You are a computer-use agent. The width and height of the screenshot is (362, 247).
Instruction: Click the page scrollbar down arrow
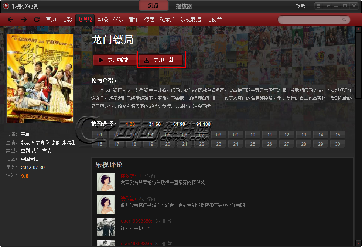pyautogui.click(x=359, y=243)
